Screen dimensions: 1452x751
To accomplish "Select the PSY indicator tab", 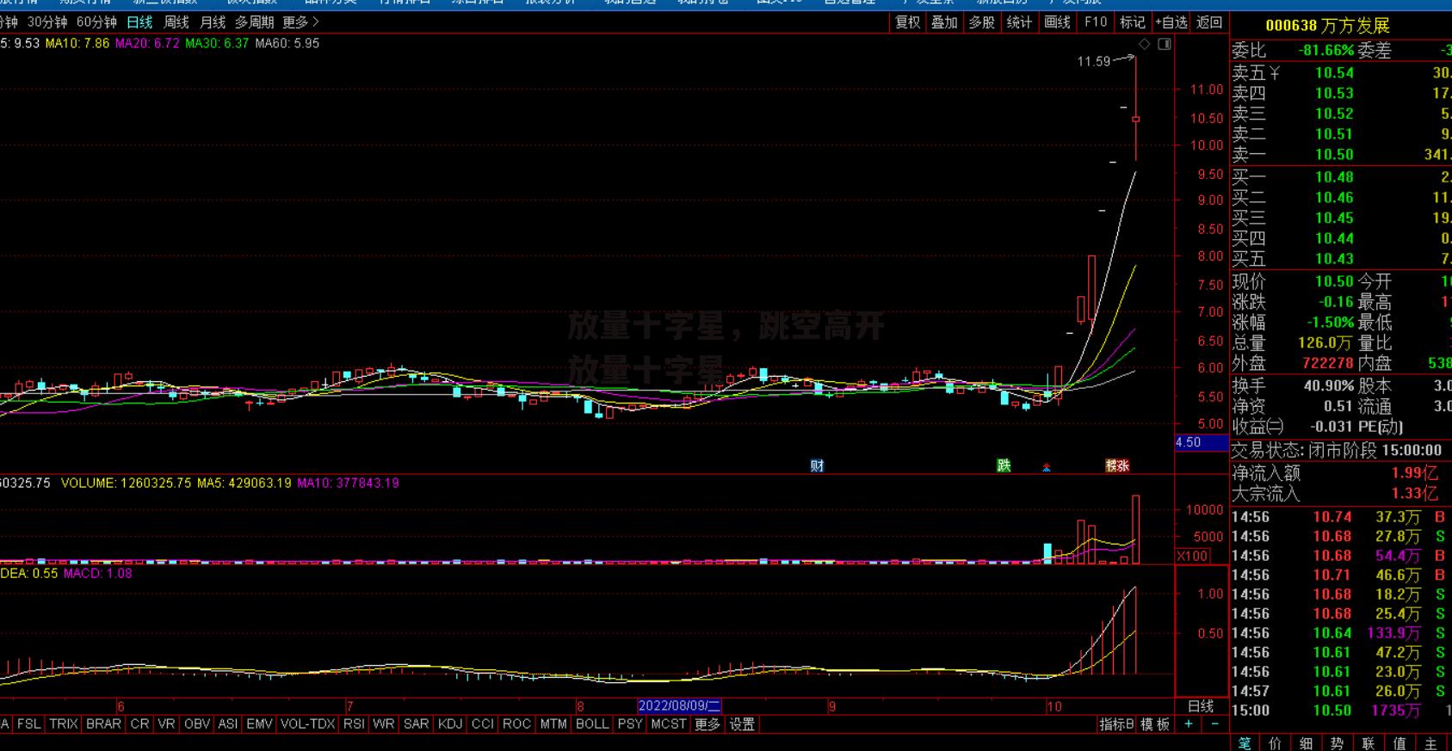I will (x=630, y=724).
